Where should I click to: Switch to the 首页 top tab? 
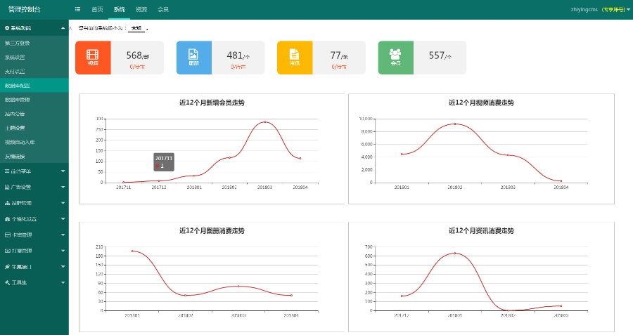pos(97,9)
